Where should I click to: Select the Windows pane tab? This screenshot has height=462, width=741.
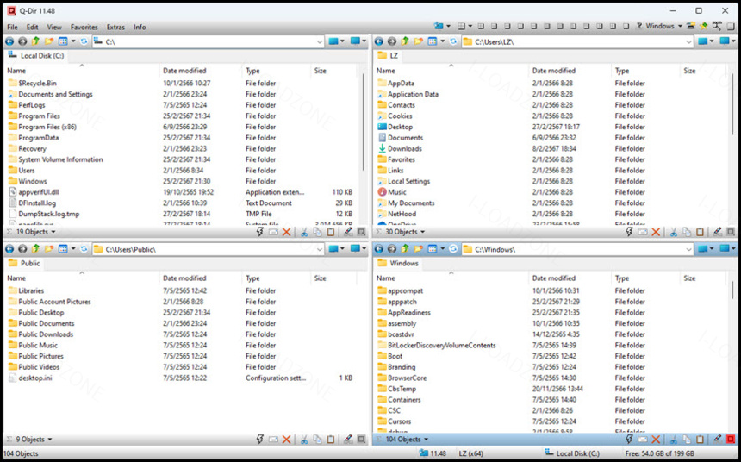click(x=398, y=263)
